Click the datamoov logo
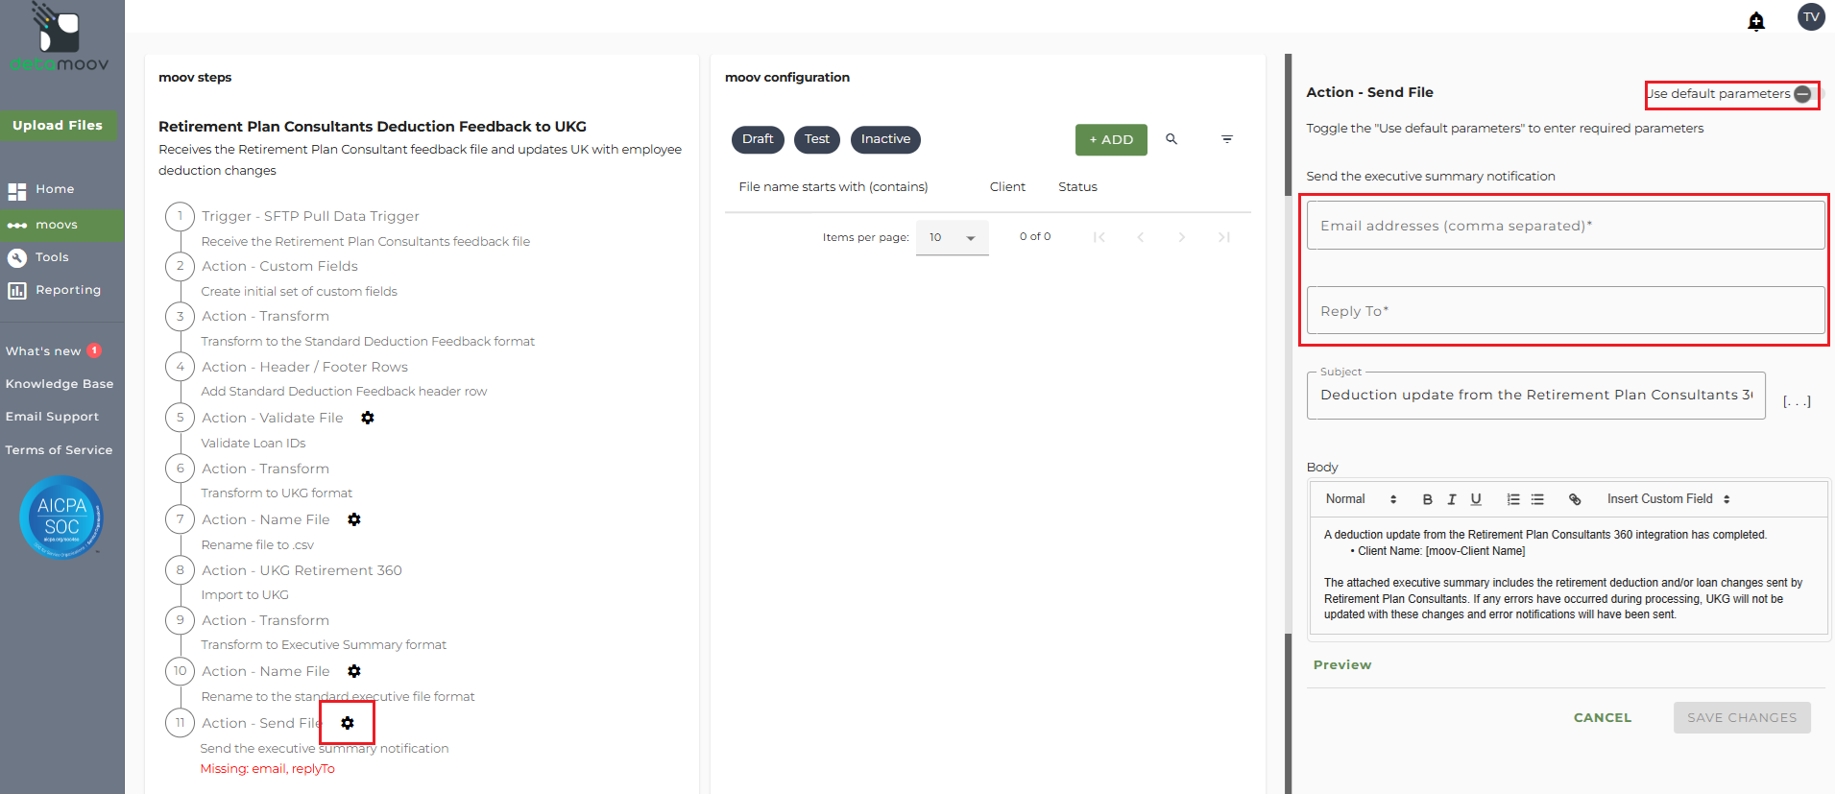The height and width of the screenshot is (794, 1835). click(60, 38)
